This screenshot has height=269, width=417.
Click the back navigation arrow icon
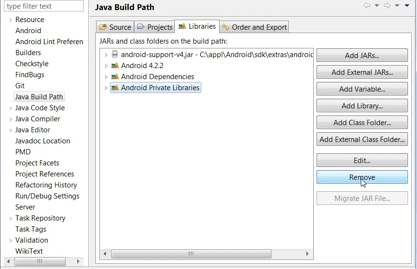(367, 5)
